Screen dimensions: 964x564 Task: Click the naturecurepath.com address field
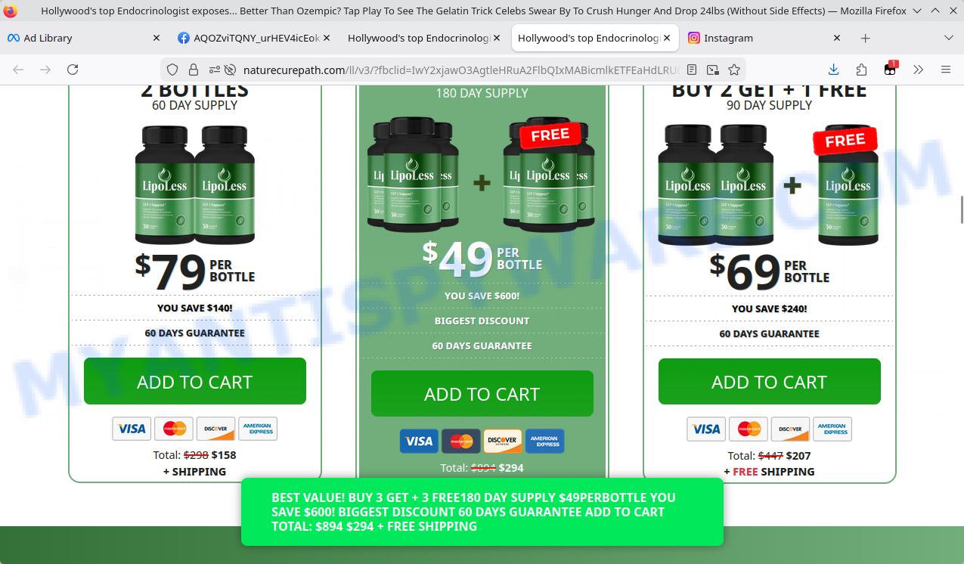461,70
